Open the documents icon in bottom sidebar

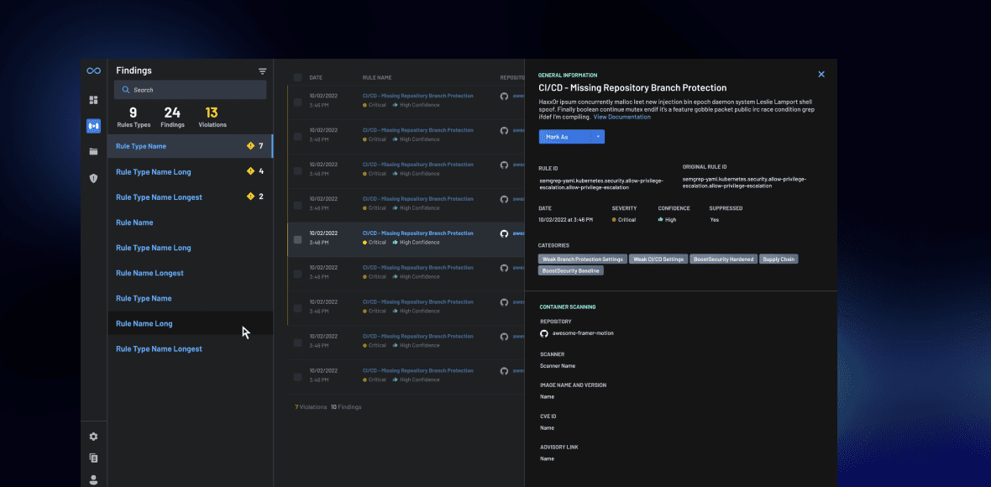click(x=93, y=458)
